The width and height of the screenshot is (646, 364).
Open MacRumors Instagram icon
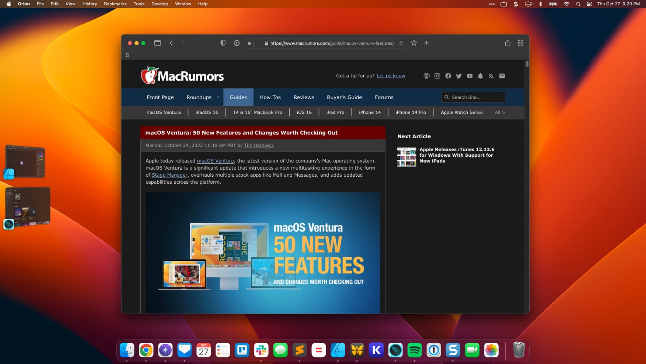(x=437, y=76)
